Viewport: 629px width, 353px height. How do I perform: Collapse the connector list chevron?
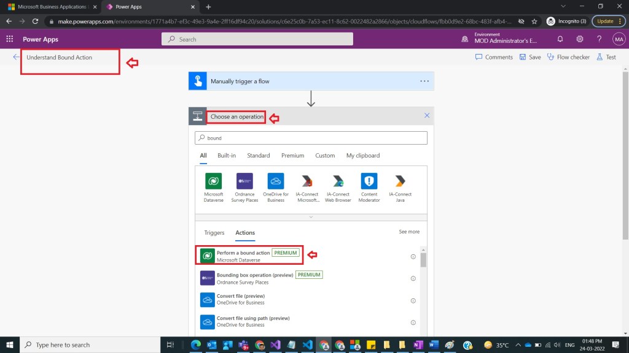point(311,217)
